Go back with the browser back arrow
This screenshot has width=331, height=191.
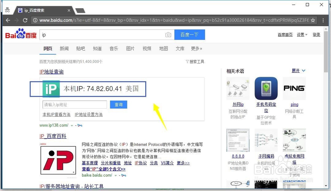point(8,20)
